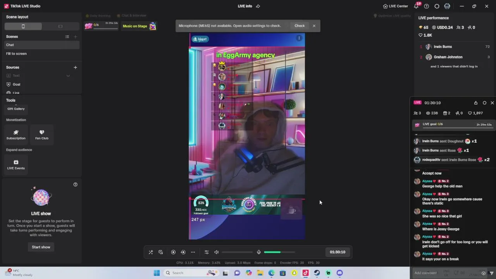Dismiss the microphone not available notification
496x279 pixels.
point(314,26)
